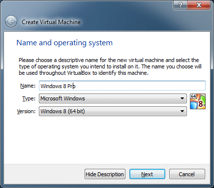The height and width of the screenshot is (188, 214).
Task: Cancel the virtual machine wizard
Action: point(187,174)
